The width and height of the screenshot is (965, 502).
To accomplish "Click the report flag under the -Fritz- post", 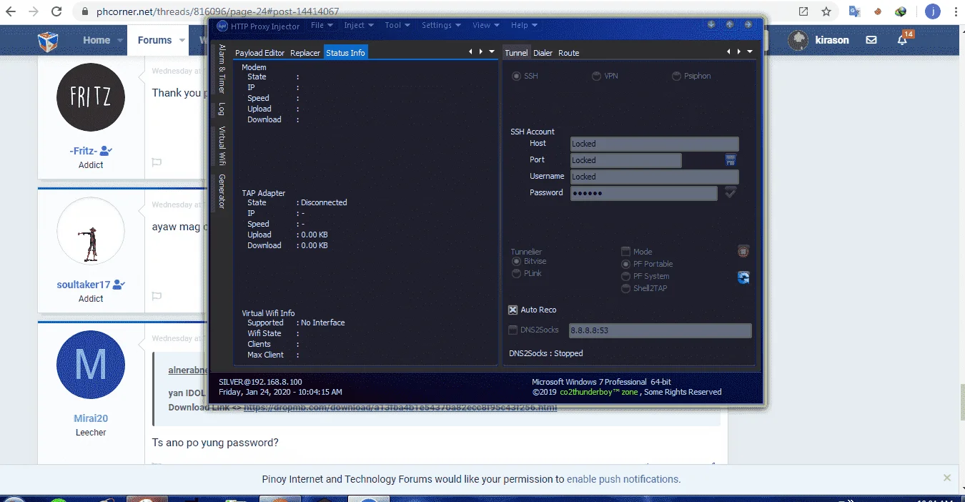I will pos(157,162).
